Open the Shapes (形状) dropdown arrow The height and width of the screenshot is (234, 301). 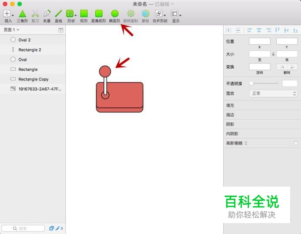tap(75, 15)
